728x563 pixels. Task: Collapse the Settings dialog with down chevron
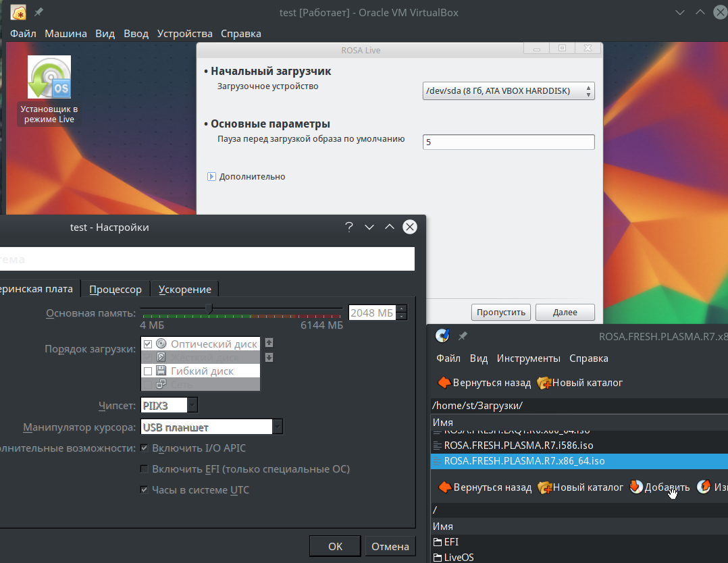pos(369,227)
